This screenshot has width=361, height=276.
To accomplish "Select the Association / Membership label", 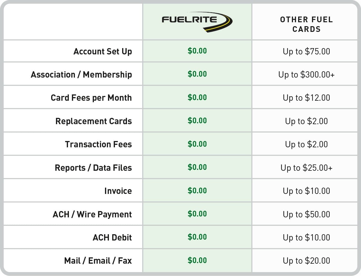I will 81,75.
